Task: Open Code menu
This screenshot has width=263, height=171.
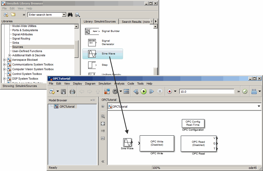Action: point(131,84)
